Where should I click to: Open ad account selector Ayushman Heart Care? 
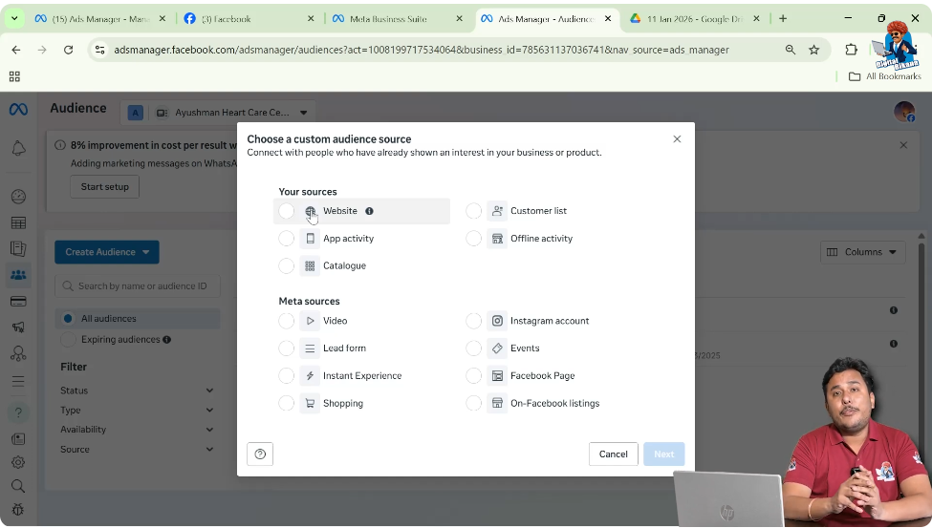point(218,113)
